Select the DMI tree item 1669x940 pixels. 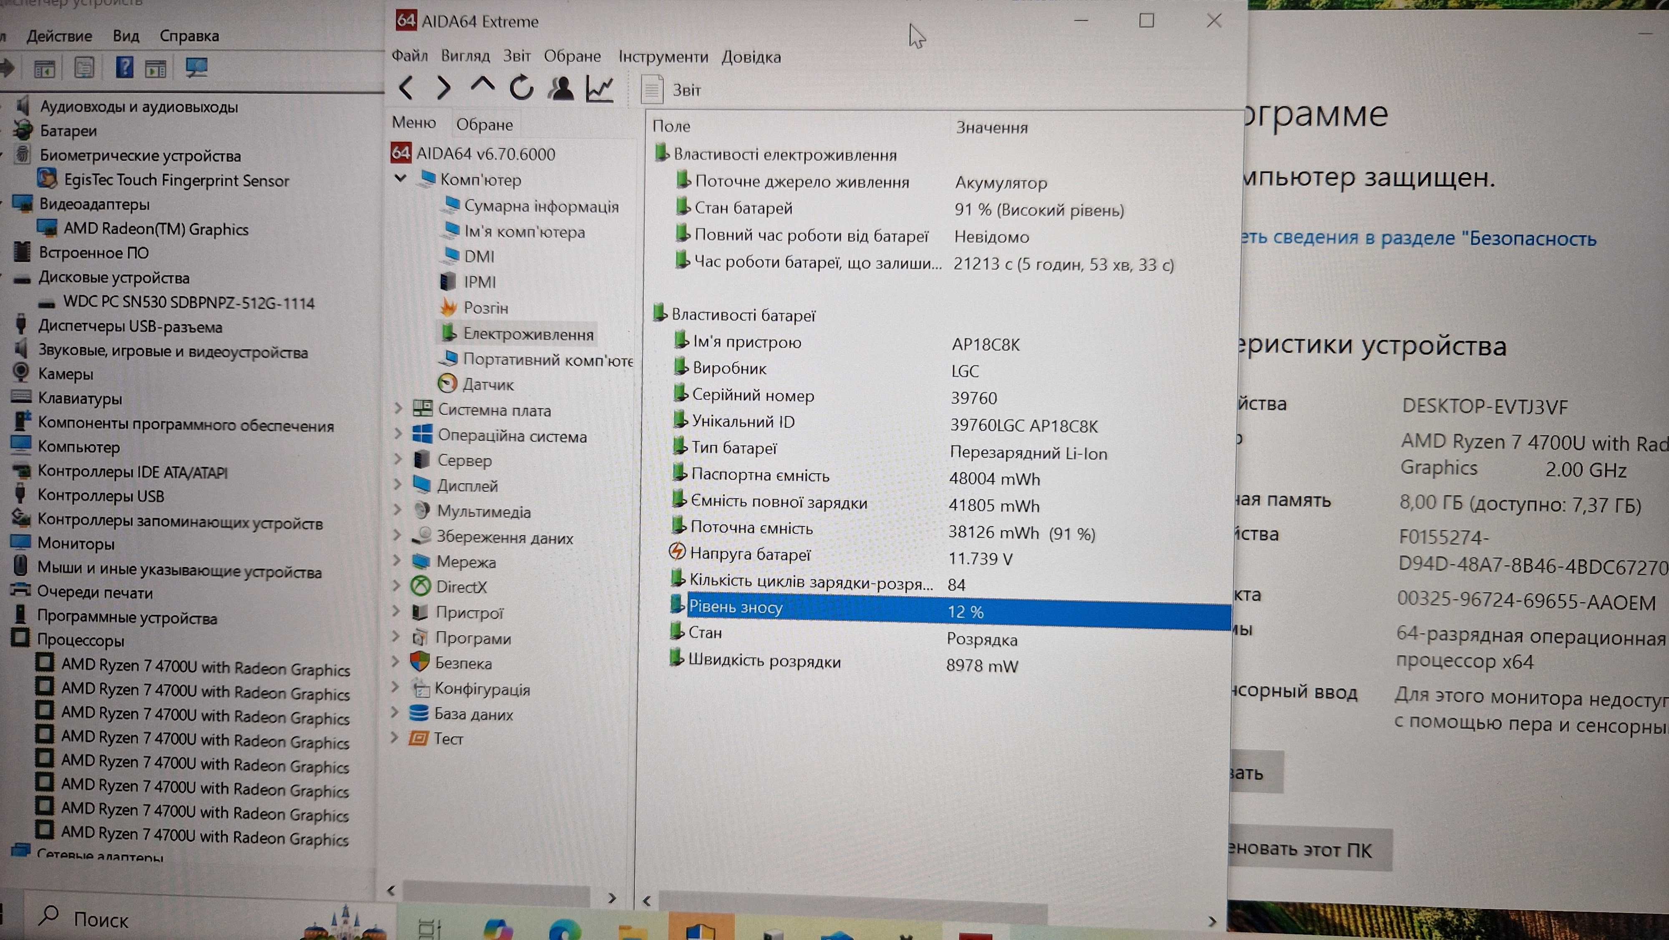[x=479, y=256]
